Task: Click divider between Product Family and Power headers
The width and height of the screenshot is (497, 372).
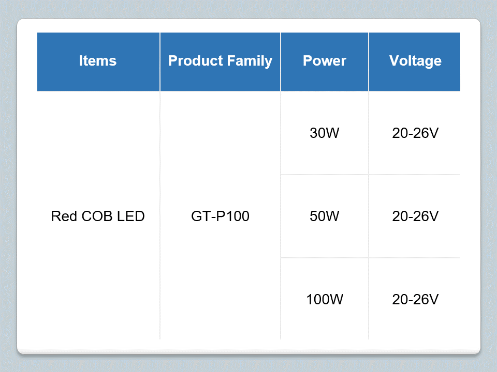Action: (281, 61)
